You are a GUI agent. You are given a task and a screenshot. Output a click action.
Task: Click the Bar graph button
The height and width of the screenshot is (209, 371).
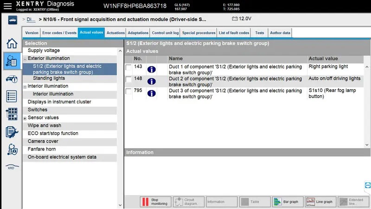288,202
